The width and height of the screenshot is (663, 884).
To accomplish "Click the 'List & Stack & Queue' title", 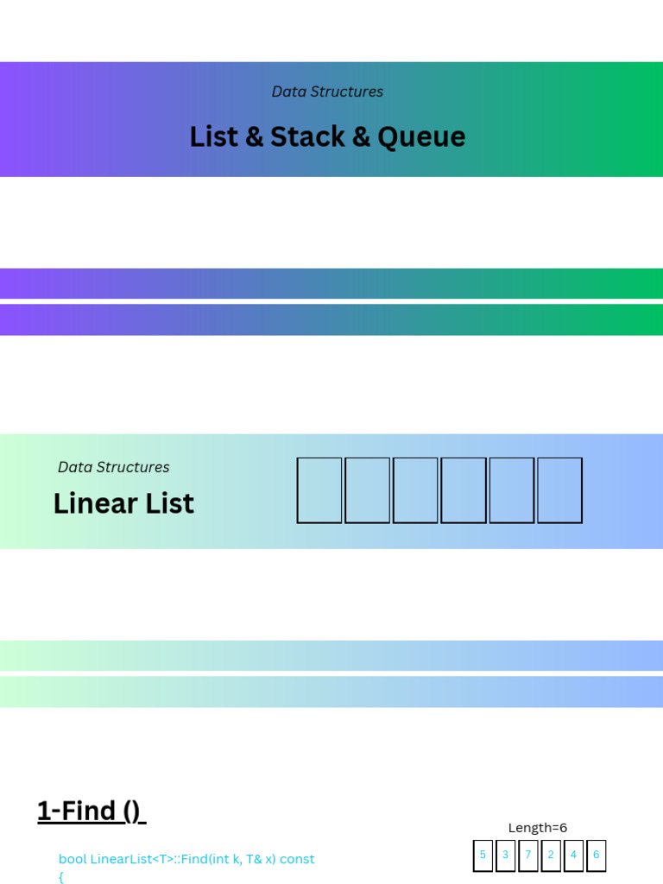I will pos(327,136).
